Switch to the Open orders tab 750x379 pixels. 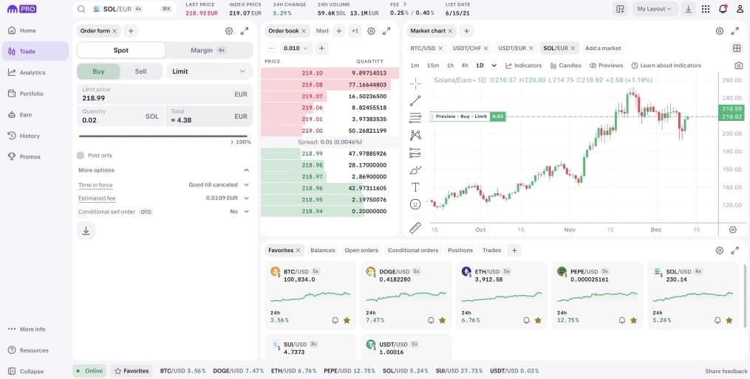pyautogui.click(x=361, y=250)
